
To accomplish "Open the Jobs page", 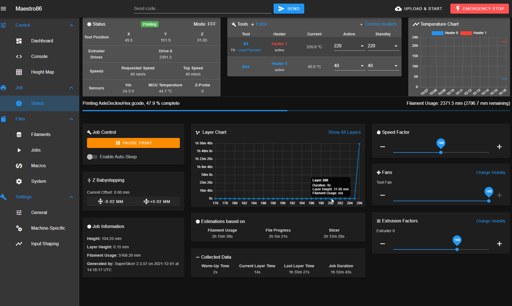I will (x=40, y=150).
